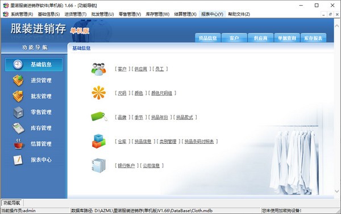
Task: Click the colored cubes icon in the 仓库 row
Action: pyautogui.click(x=98, y=141)
